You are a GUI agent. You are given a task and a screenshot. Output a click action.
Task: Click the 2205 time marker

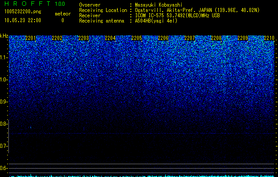(x=137, y=38)
